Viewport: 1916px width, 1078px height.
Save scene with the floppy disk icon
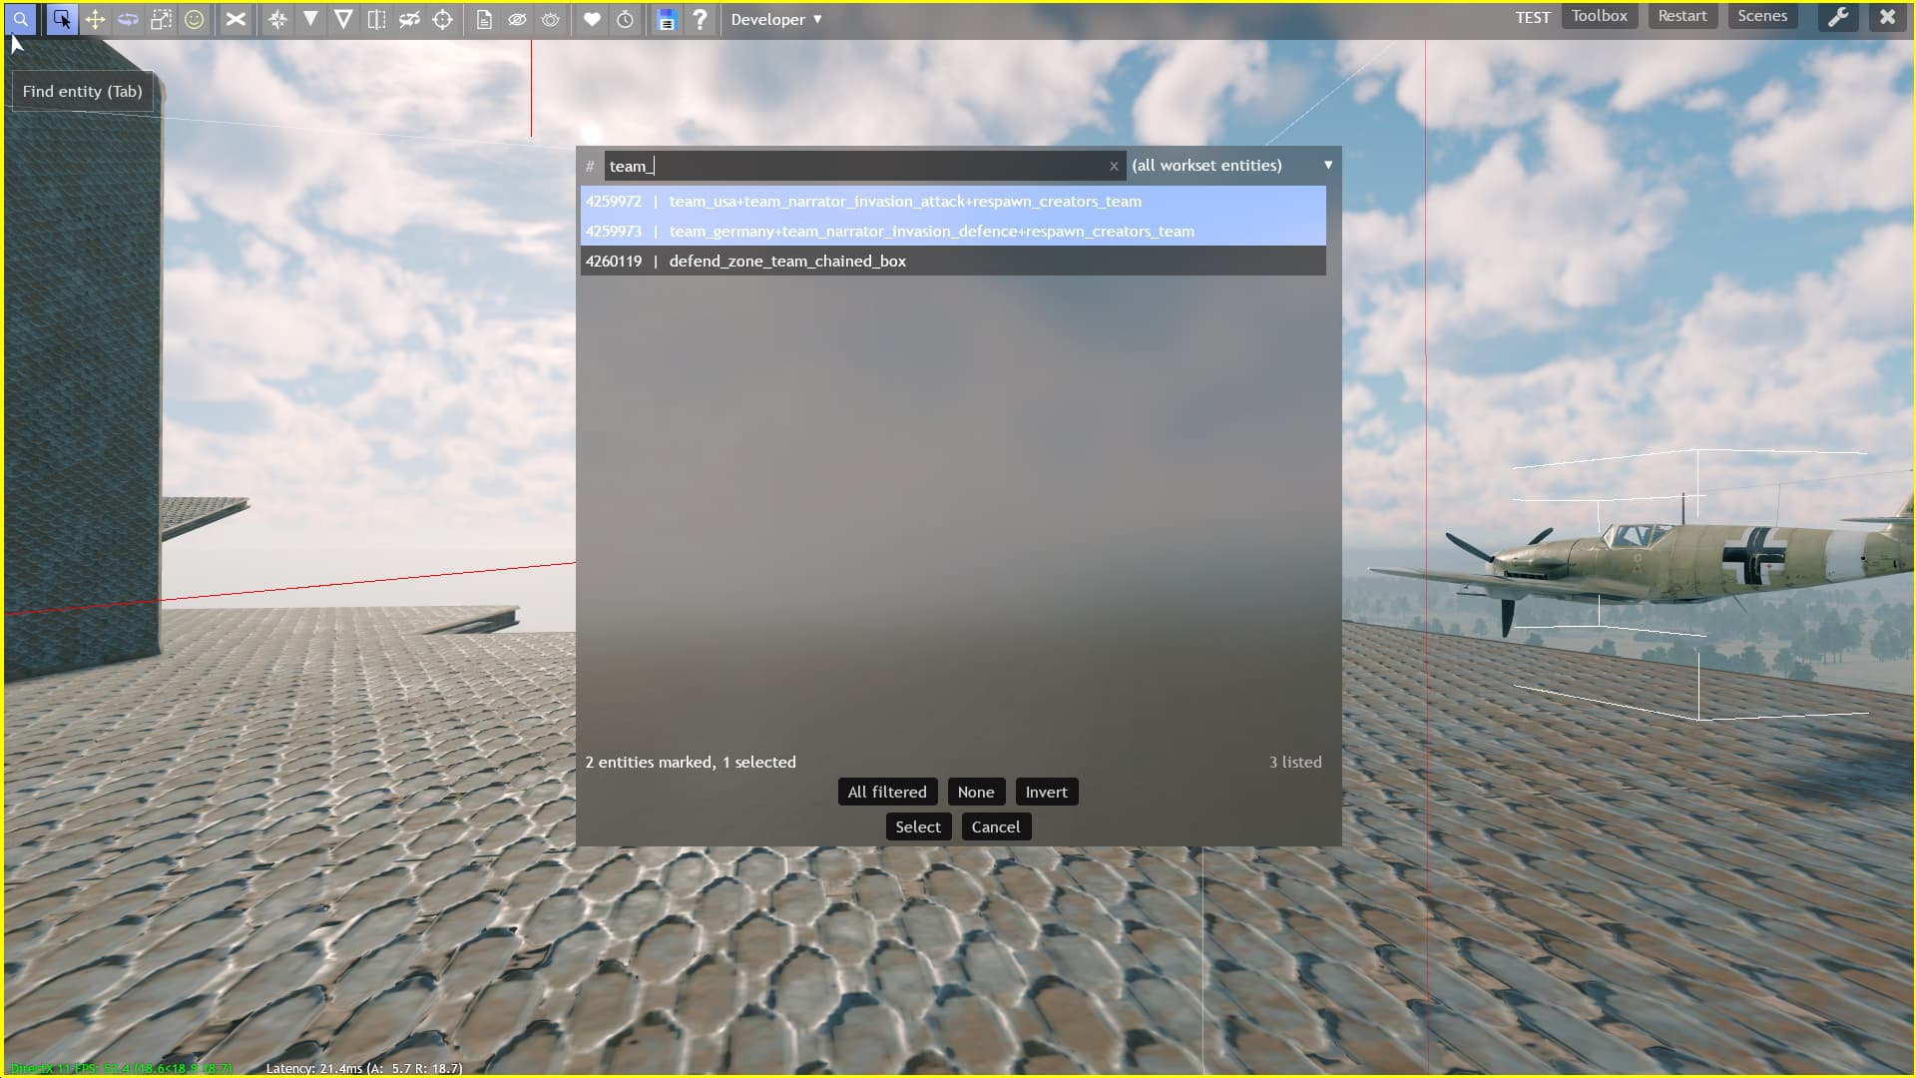[667, 19]
